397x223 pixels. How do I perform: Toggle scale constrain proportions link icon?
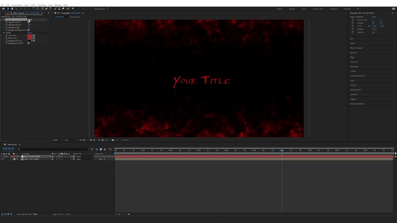pyautogui.click(x=369, y=26)
